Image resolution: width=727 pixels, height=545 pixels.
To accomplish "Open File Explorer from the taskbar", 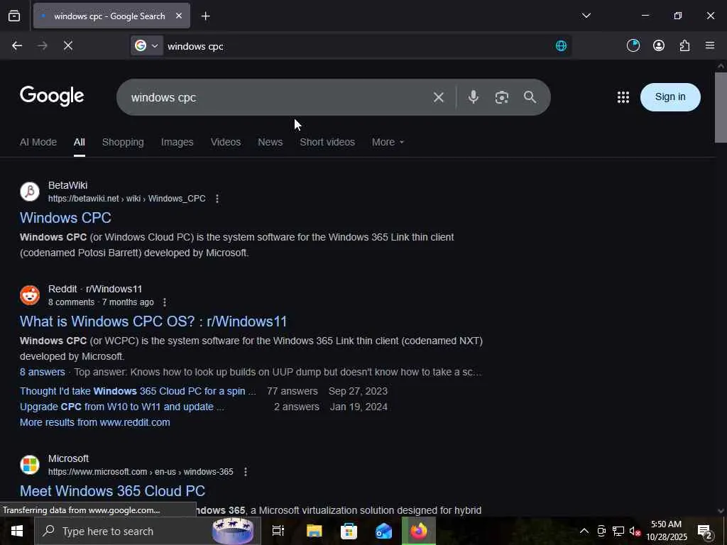I will tap(314, 531).
